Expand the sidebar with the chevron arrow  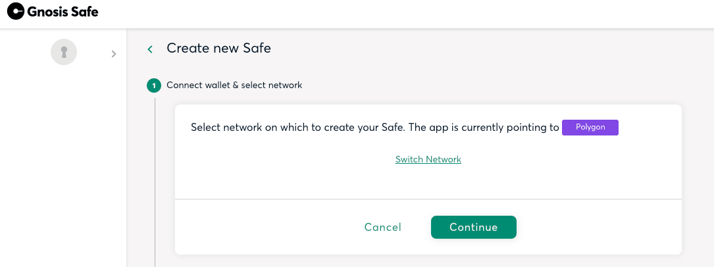click(x=114, y=54)
